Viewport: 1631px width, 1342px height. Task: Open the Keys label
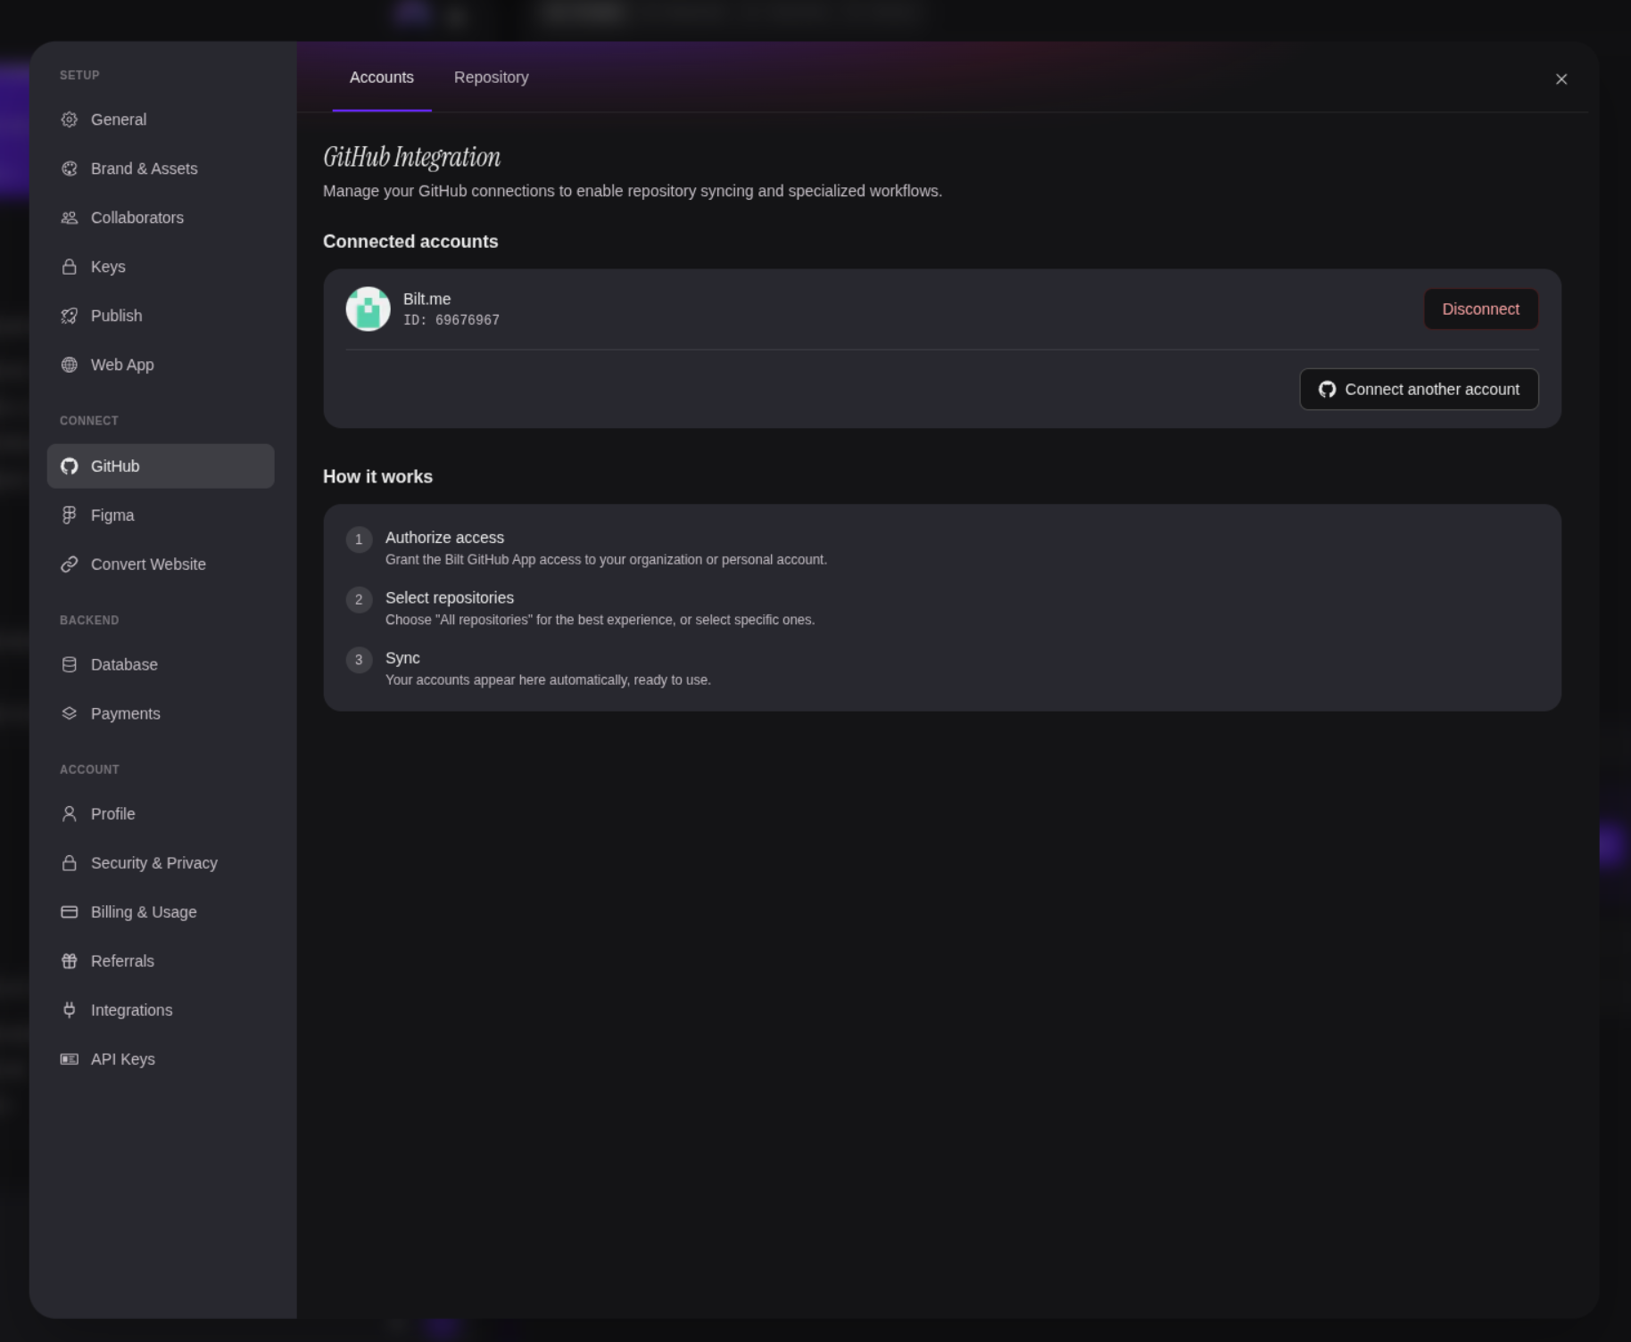[108, 267]
